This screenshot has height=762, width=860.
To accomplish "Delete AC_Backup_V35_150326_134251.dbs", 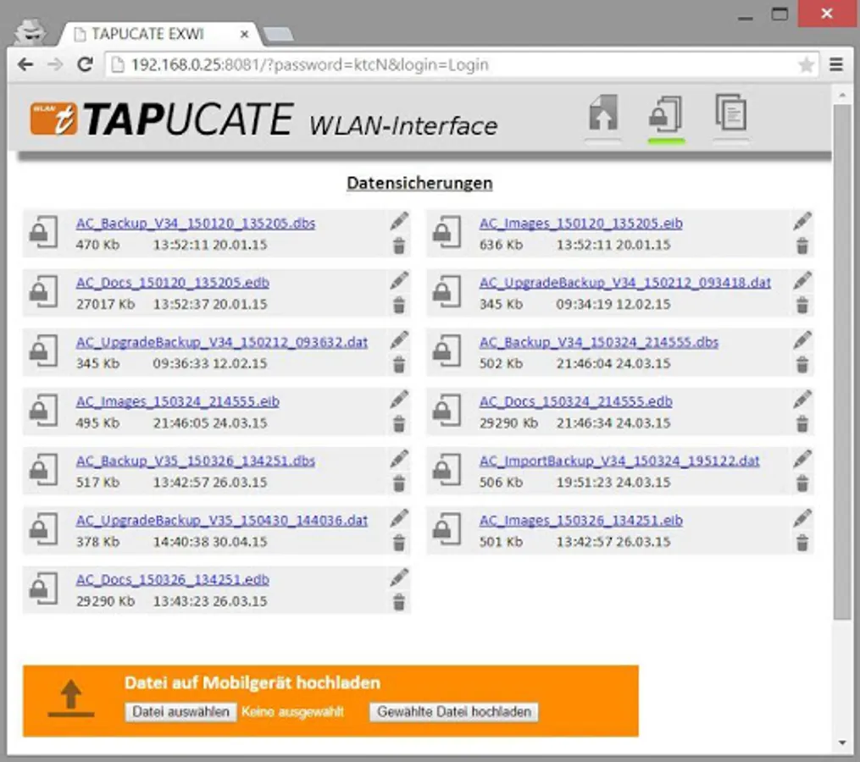I will [399, 483].
